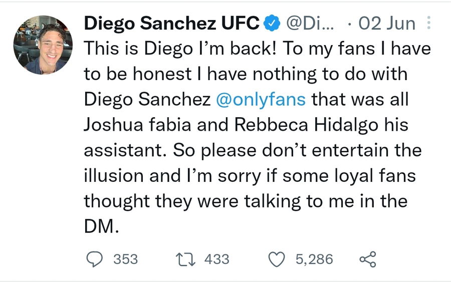Open Diego Sanchez's profile picture
451x282 pixels.
(x=43, y=45)
